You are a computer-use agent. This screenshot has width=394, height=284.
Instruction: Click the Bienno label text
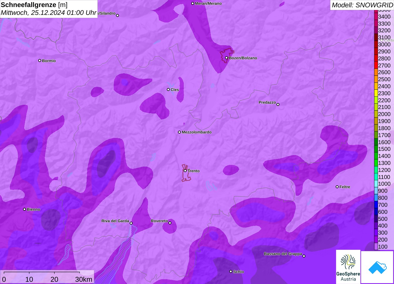click(33, 209)
